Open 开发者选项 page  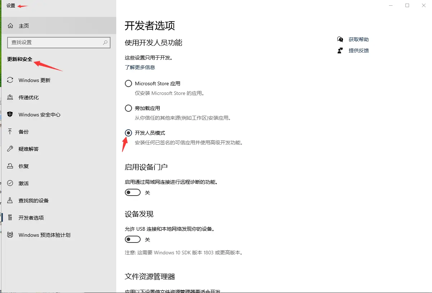tap(59, 218)
